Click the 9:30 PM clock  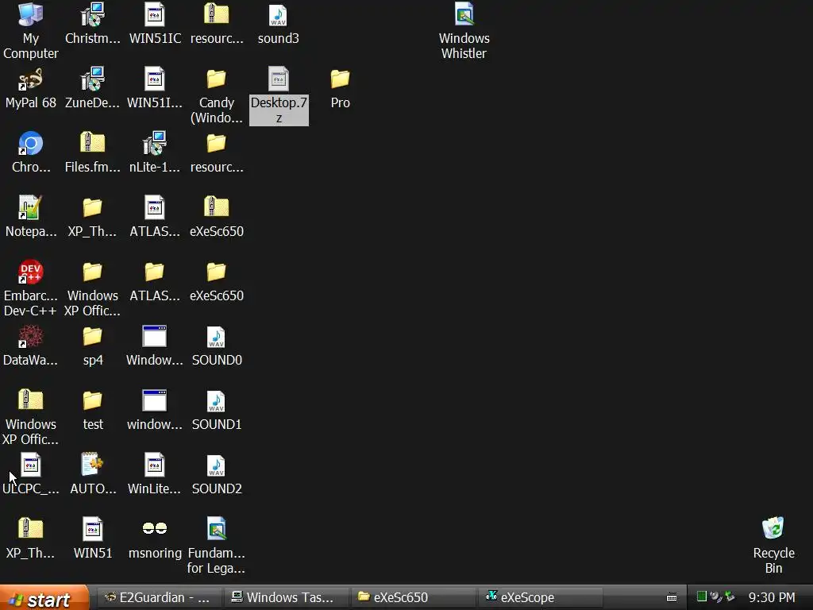[x=772, y=597]
